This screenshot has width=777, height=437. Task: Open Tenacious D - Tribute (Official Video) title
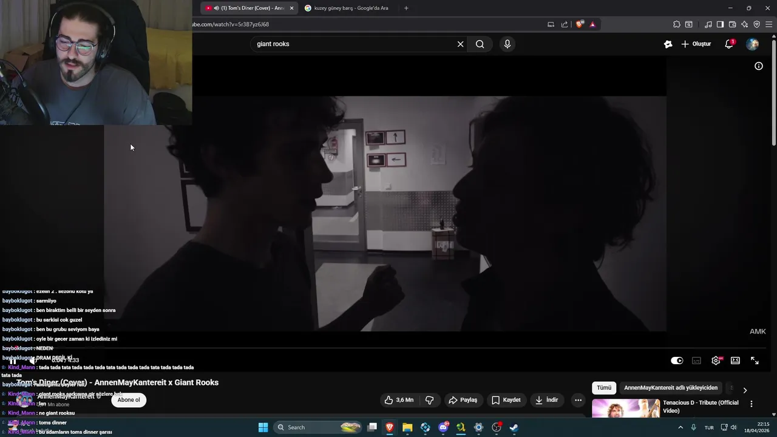(x=701, y=407)
